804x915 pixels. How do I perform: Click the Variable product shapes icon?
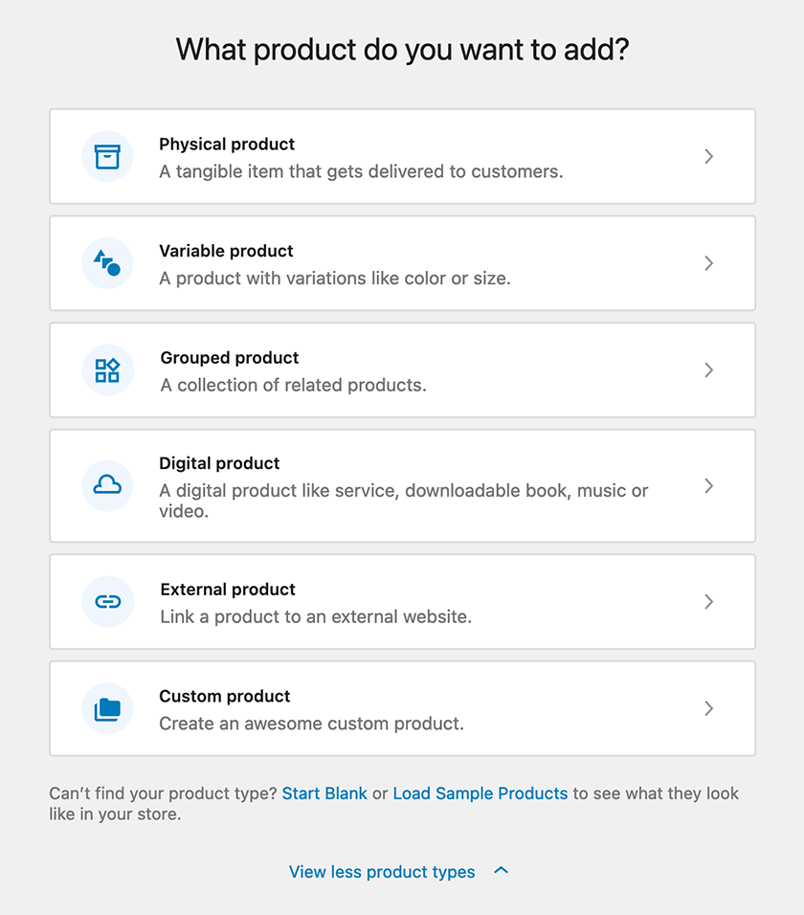[x=107, y=263]
